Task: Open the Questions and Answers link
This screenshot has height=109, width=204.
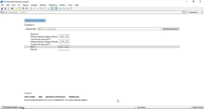Action: pos(55,97)
